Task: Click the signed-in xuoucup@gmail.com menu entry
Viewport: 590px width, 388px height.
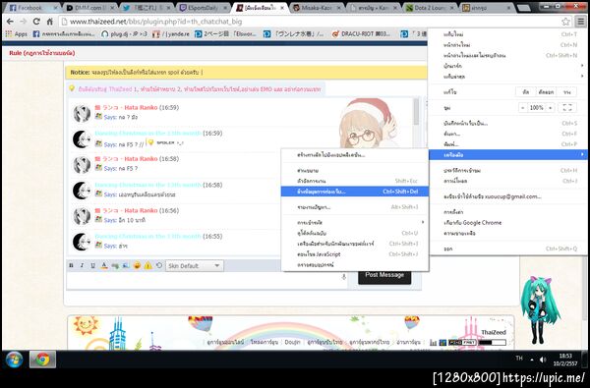Action: click(x=508, y=196)
